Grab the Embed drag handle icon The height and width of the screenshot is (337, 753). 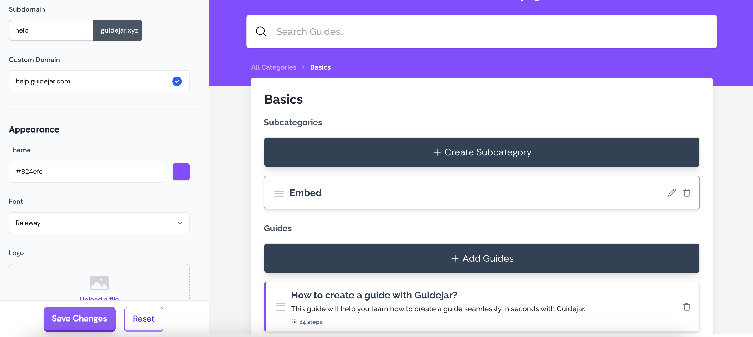pyautogui.click(x=279, y=193)
